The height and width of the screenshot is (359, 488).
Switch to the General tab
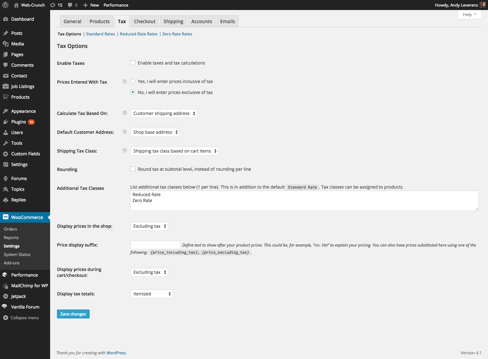click(x=72, y=21)
